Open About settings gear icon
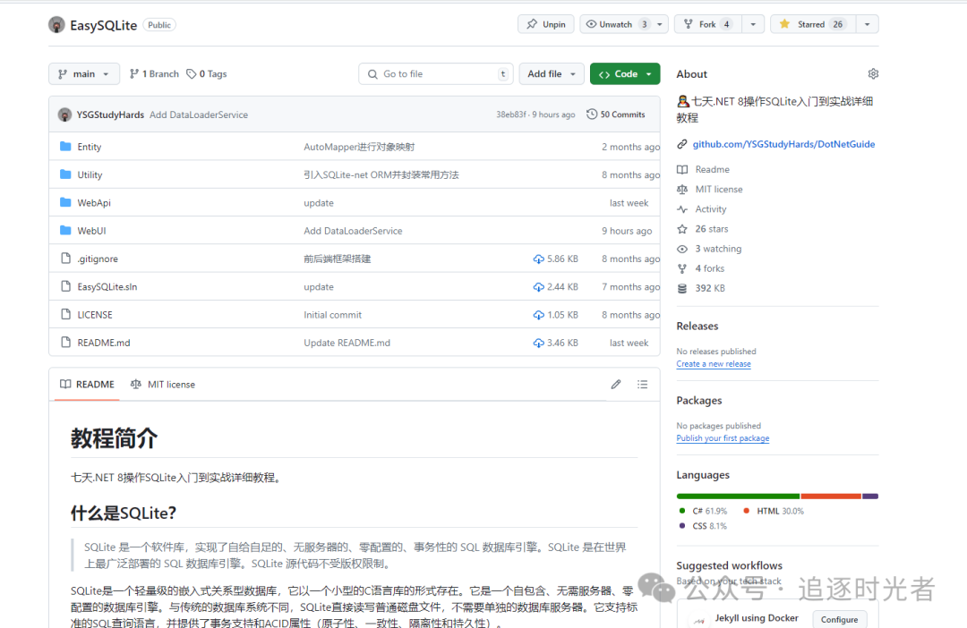Screen dimensions: 967x628 click(873, 73)
